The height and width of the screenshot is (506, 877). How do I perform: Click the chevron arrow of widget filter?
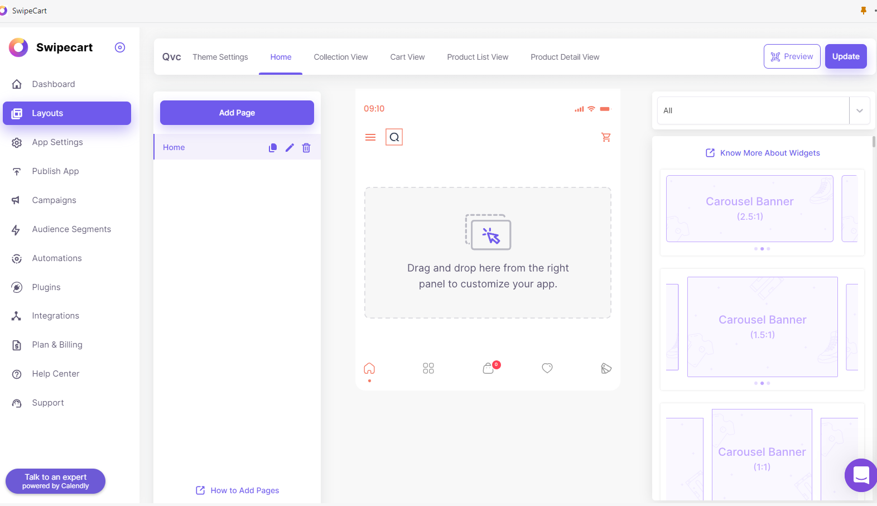(860, 110)
